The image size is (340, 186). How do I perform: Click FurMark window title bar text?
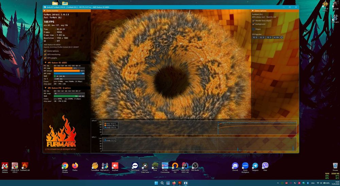(78, 7)
